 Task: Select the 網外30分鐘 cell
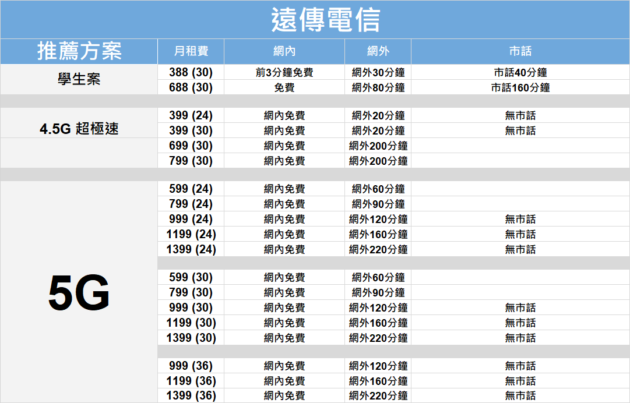click(x=378, y=72)
